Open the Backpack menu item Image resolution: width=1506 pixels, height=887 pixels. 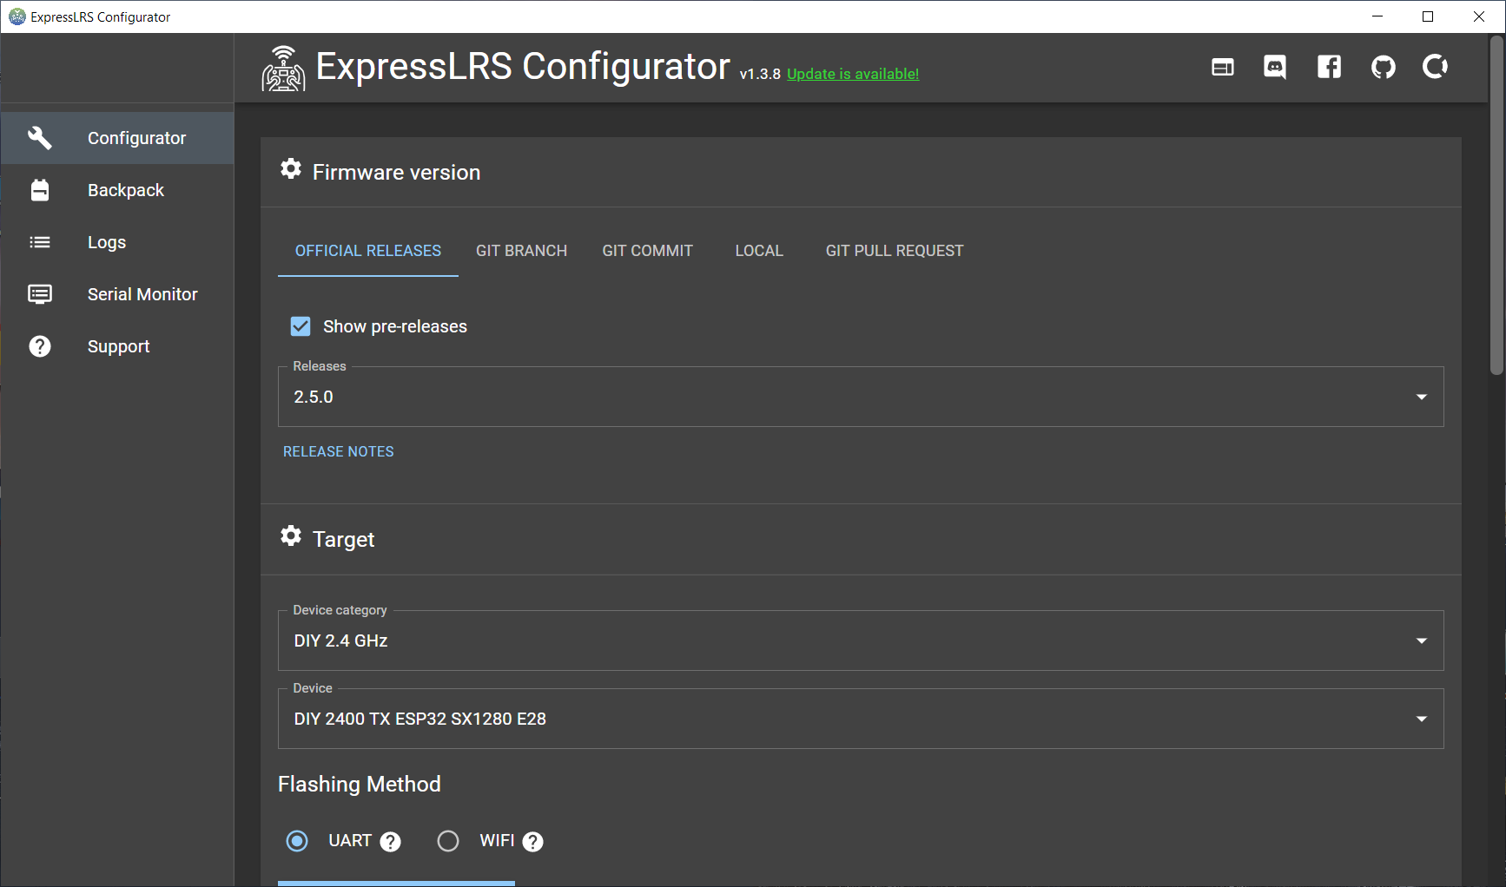[x=117, y=190]
